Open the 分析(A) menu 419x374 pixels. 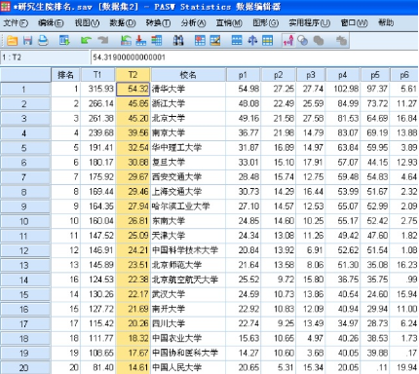[193, 23]
